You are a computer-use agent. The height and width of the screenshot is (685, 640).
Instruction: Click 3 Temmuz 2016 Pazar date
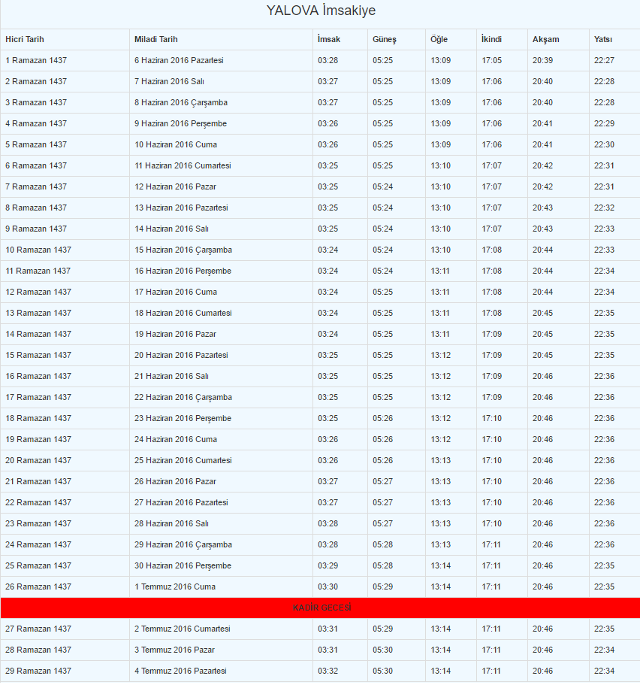(174, 650)
